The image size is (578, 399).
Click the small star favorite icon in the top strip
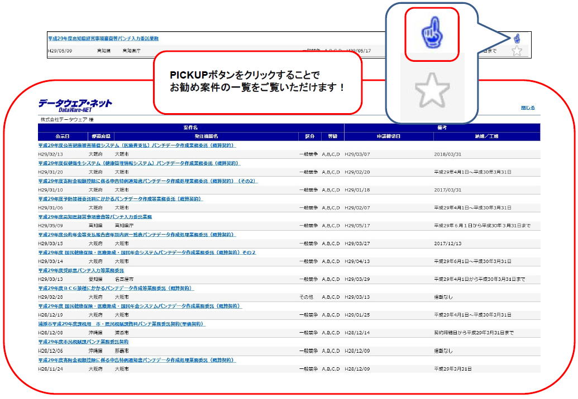517,51
